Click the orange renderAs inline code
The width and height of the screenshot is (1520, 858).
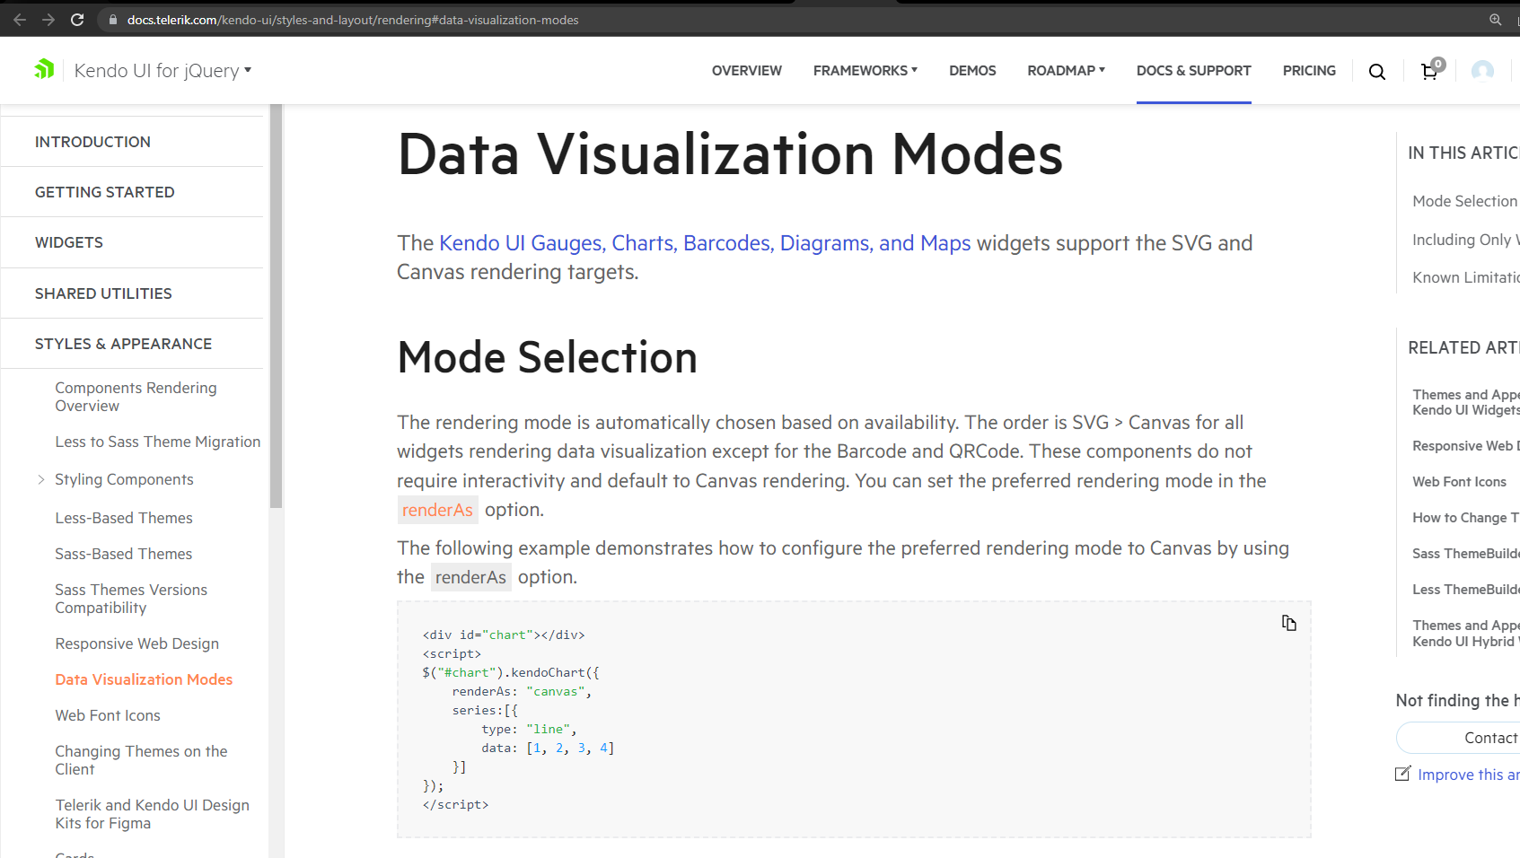tap(437, 510)
